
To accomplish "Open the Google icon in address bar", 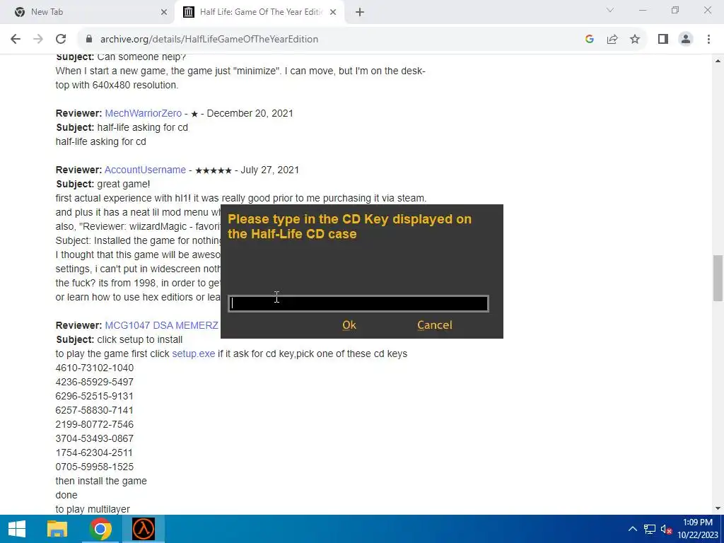I will 589,39.
